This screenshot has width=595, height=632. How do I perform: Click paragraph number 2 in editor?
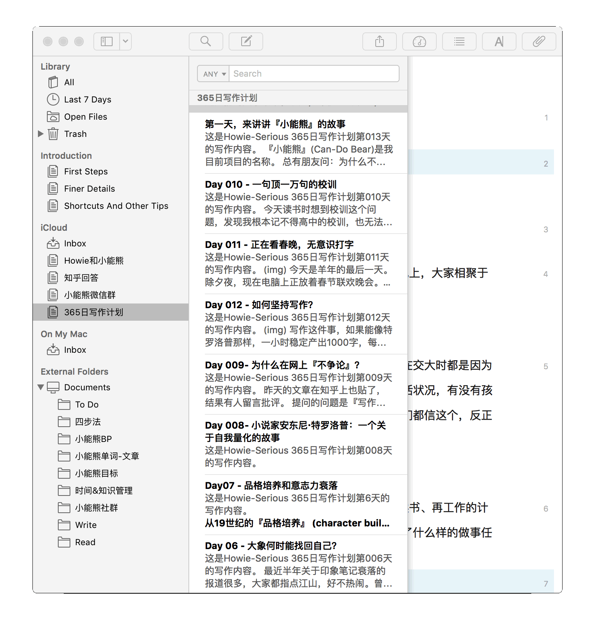click(x=546, y=164)
